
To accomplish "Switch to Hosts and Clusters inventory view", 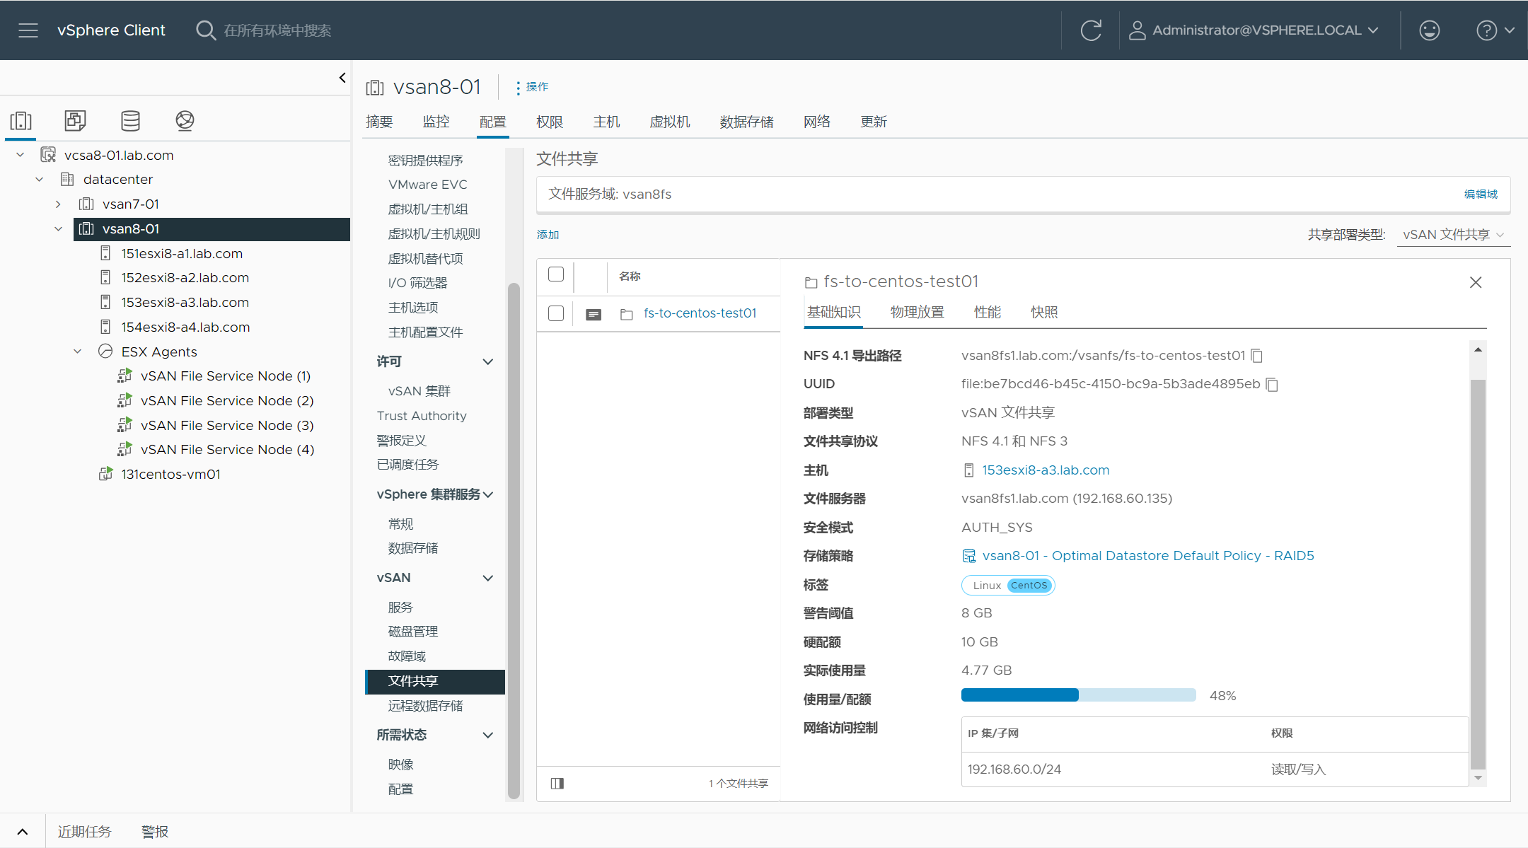I will 21,121.
